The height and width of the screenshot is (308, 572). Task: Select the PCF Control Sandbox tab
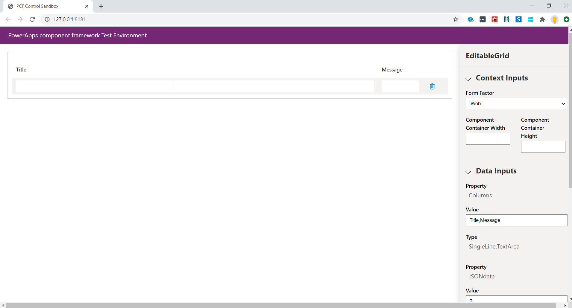tap(48, 6)
